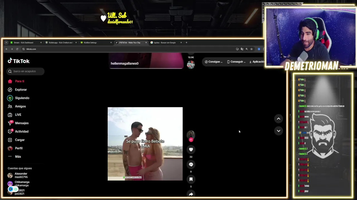Click the TikTok logo
Viewport: 357px width, 200px height.
click(x=18, y=61)
